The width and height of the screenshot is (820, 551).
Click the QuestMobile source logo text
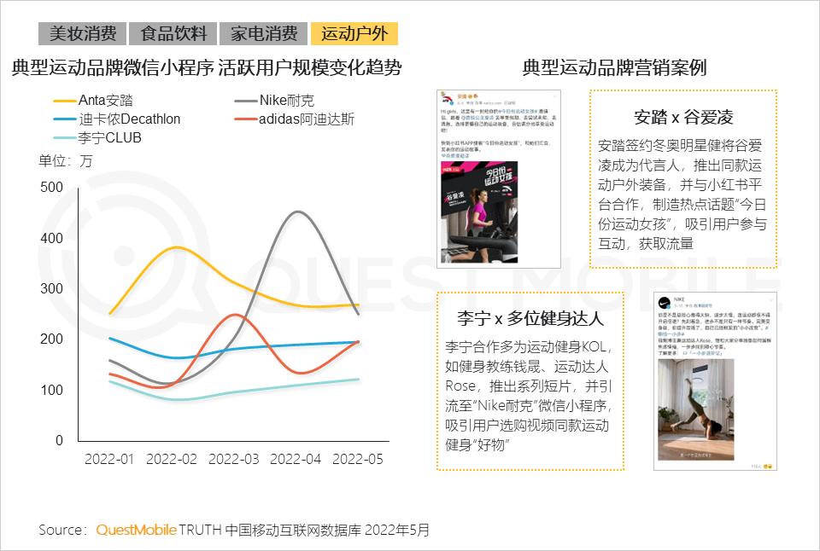[136, 531]
